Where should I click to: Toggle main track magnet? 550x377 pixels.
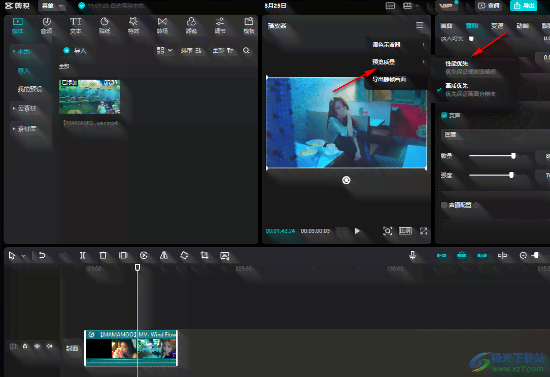pyautogui.click(x=441, y=255)
